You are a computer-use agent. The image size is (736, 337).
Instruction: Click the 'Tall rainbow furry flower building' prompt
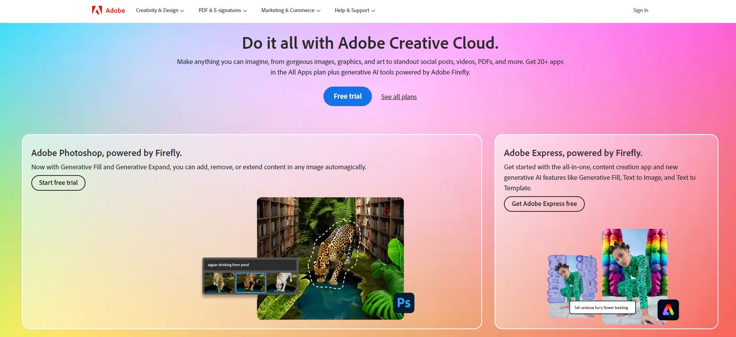tap(602, 308)
